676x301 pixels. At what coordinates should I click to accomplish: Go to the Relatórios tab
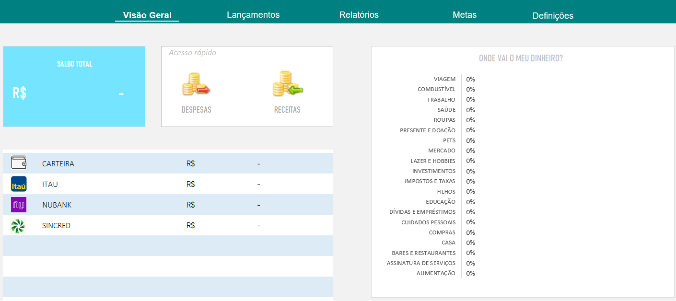pos(359,15)
